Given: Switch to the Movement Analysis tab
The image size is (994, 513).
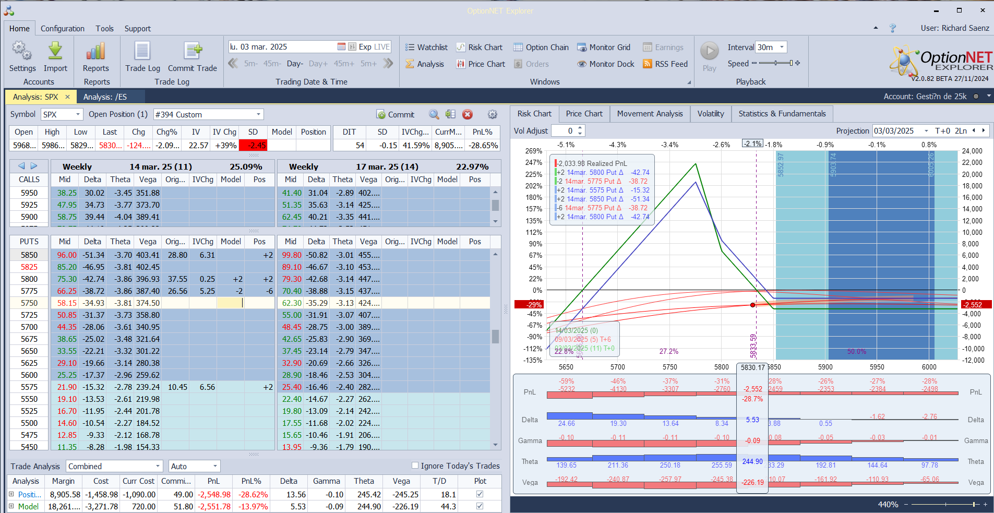Looking at the screenshot, I should (650, 114).
